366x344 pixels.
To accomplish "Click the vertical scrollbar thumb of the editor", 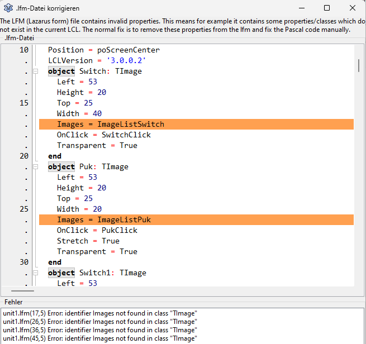I will click(x=358, y=65).
